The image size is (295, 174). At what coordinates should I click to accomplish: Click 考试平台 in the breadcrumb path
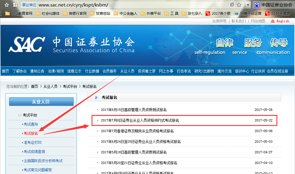click(x=70, y=86)
